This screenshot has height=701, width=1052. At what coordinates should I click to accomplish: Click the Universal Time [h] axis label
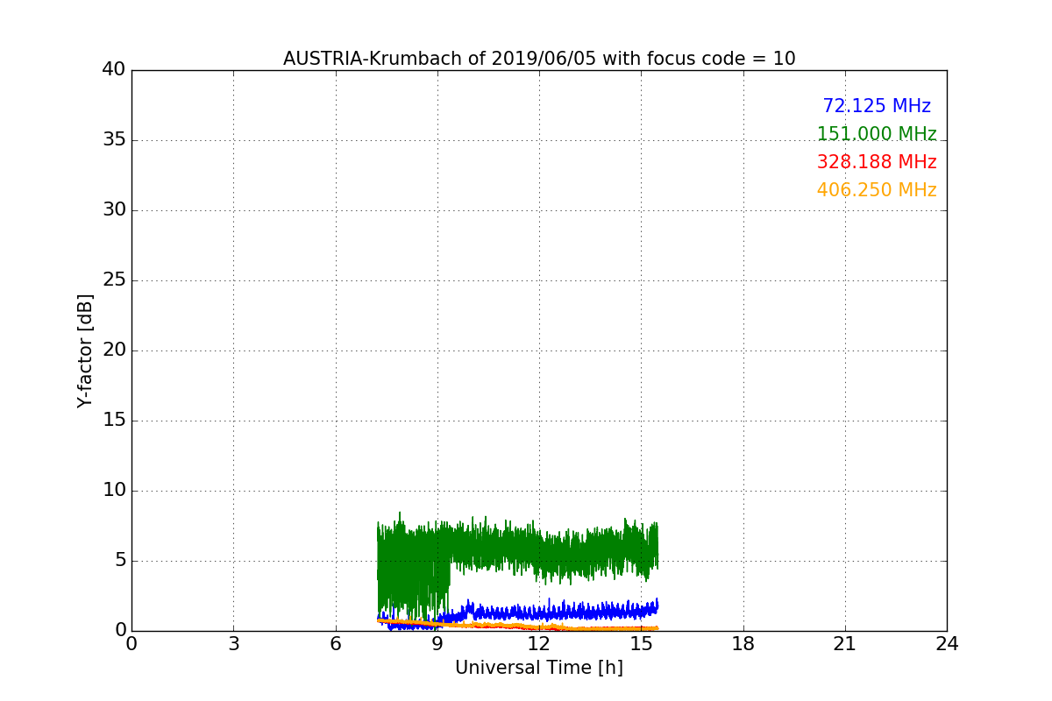[x=539, y=668]
